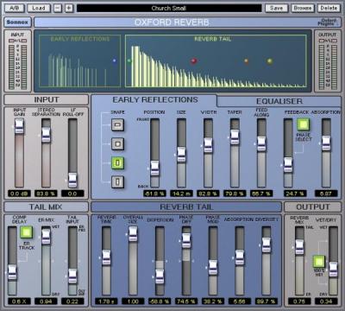Click the Wet/Dry slider handle
Screen dimensions: 345x311
(x=333, y=270)
